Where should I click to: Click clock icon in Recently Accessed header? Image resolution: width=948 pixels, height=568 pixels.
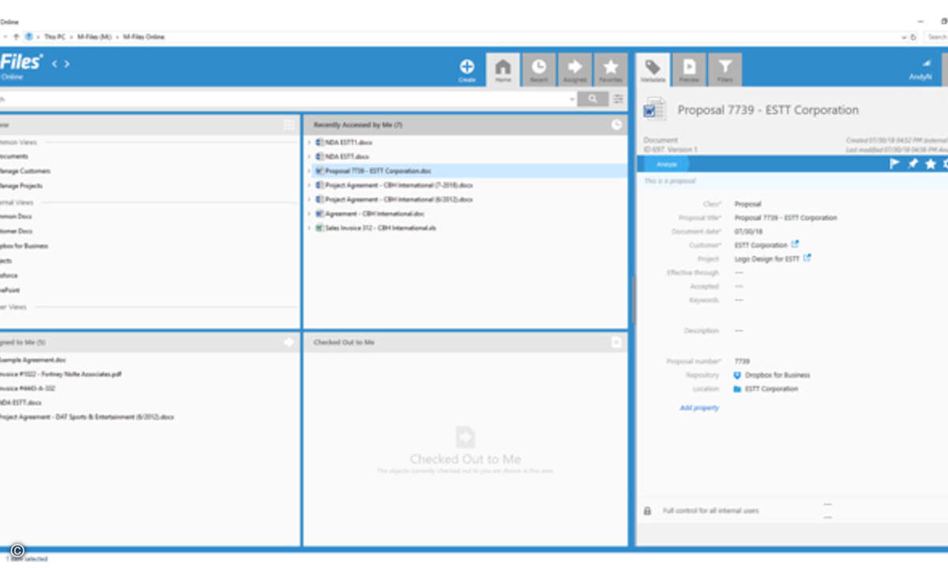coord(616,125)
